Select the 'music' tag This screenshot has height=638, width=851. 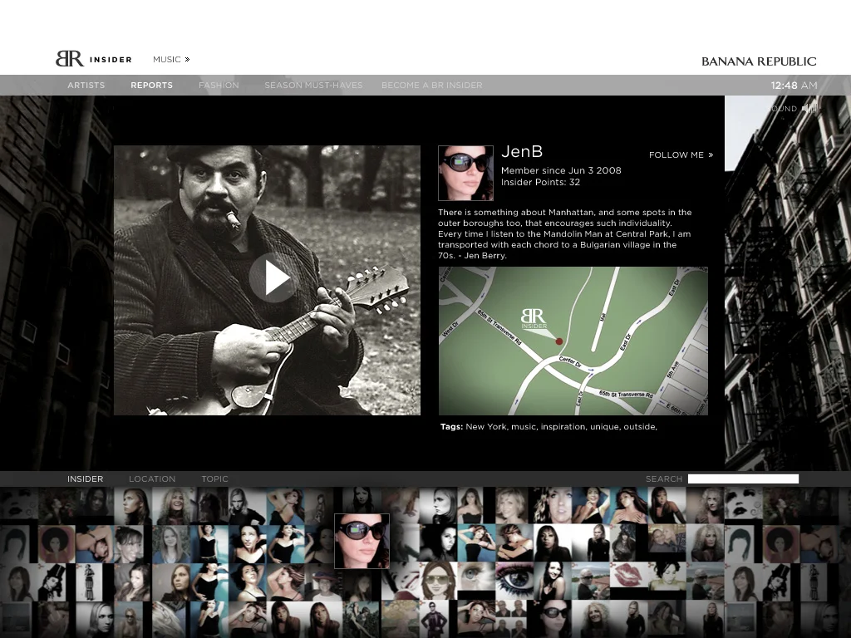pos(524,427)
